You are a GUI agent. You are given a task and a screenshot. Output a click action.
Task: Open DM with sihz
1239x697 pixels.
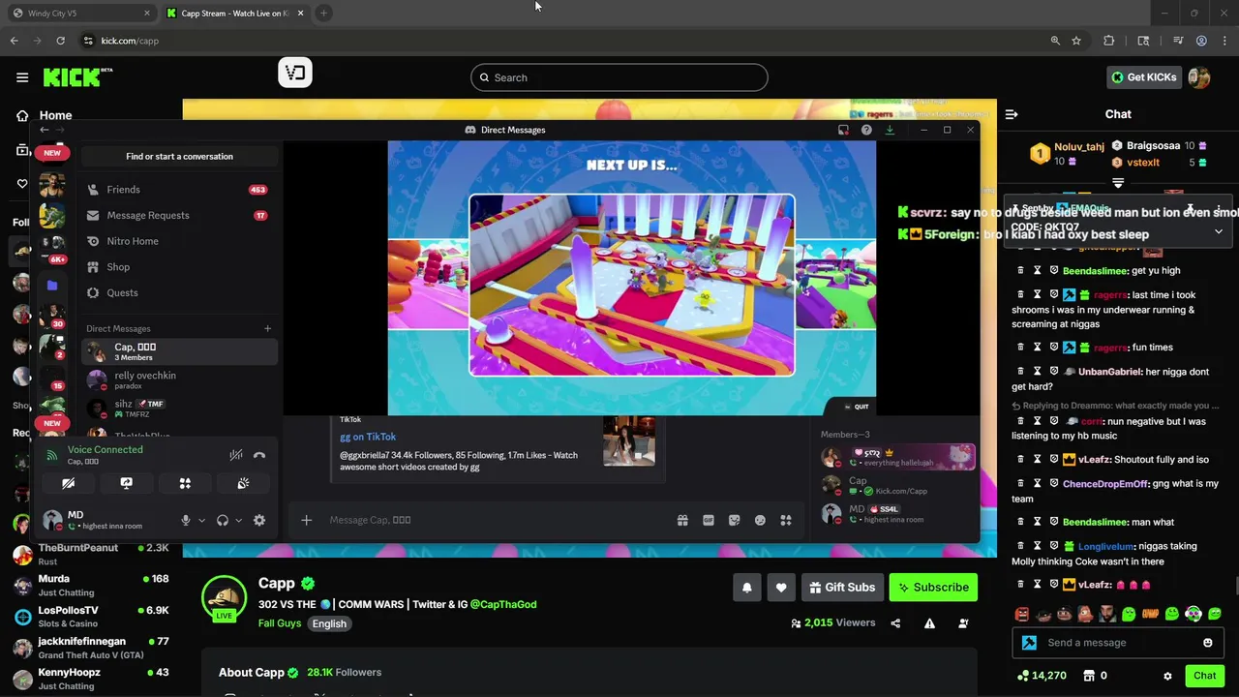click(x=179, y=408)
